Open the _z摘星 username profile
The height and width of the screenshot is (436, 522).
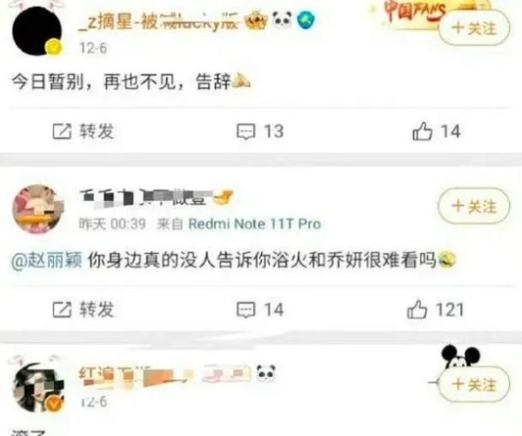158,21
